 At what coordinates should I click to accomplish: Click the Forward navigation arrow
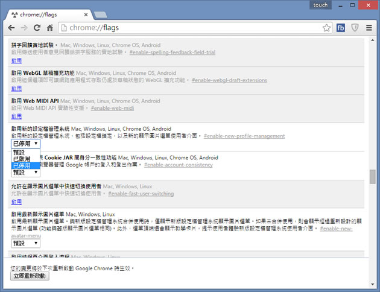point(24,28)
